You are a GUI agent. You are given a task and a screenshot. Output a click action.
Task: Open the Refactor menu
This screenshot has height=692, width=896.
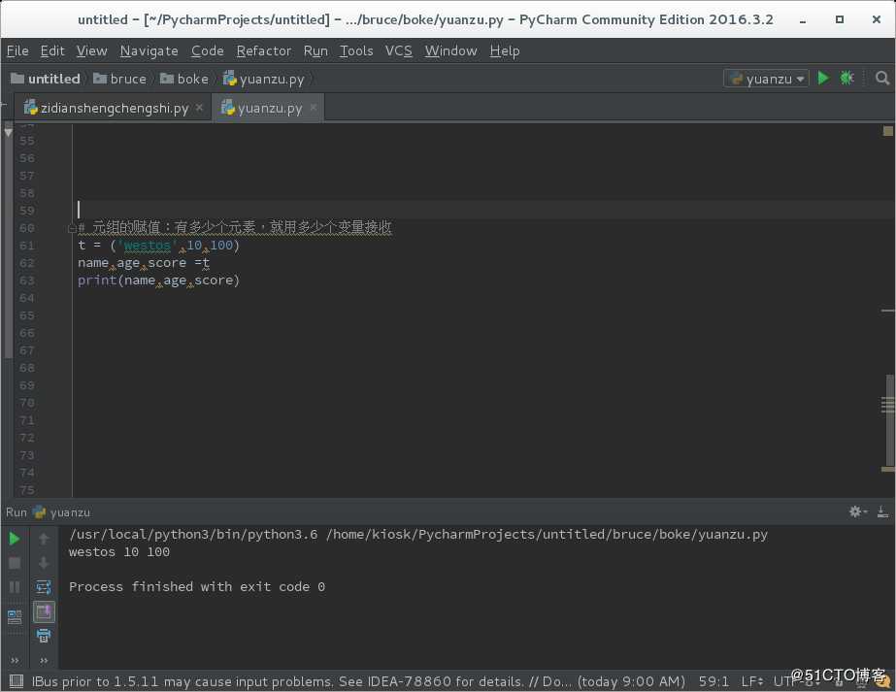(263, 50)
